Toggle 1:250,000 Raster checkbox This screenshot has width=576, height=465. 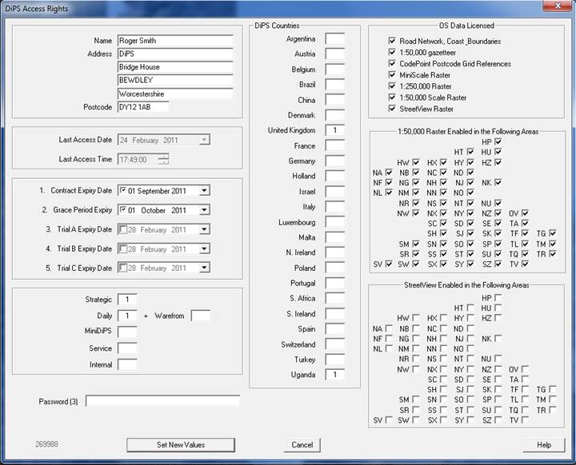[x=392, y=86]
